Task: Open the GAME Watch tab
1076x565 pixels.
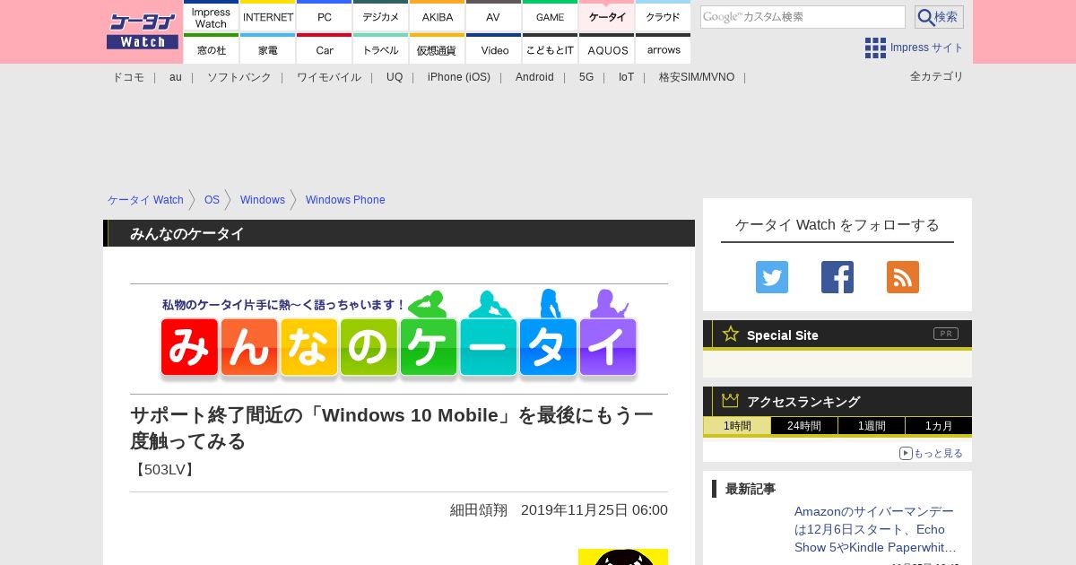Action: click(550, 17)
